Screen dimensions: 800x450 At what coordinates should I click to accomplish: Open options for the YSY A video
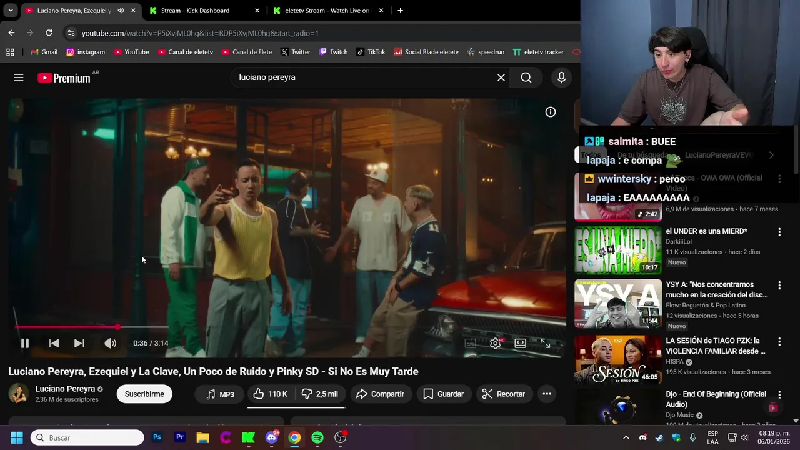click(779, 286)
